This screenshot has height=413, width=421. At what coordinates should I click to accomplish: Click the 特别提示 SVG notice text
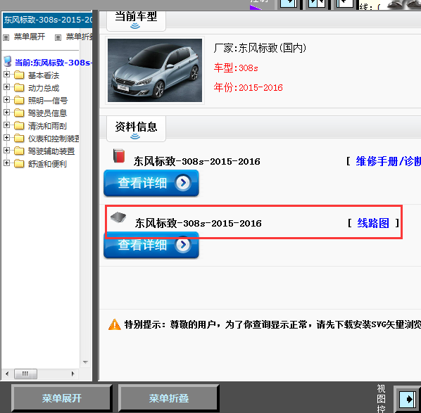click(272, 325)
